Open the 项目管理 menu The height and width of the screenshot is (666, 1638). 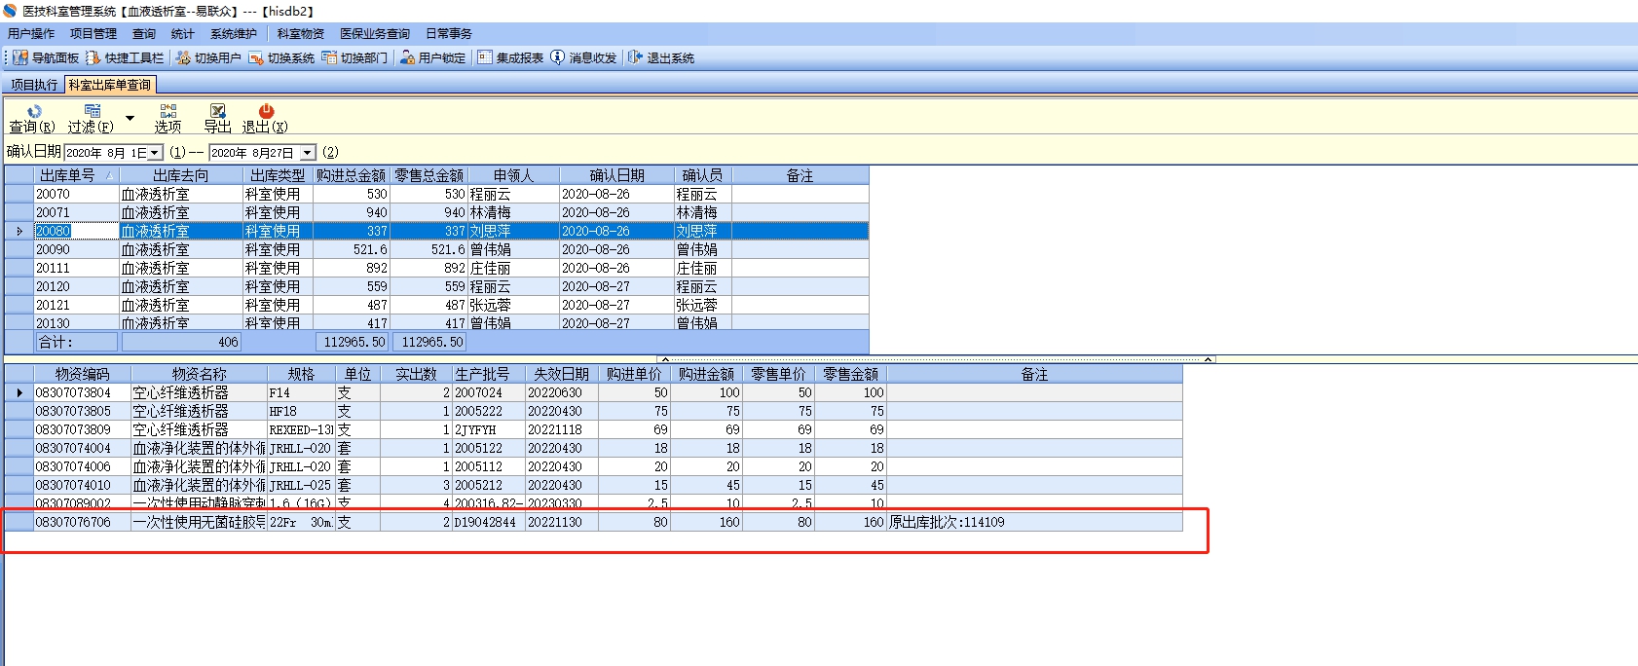point(93,33)
